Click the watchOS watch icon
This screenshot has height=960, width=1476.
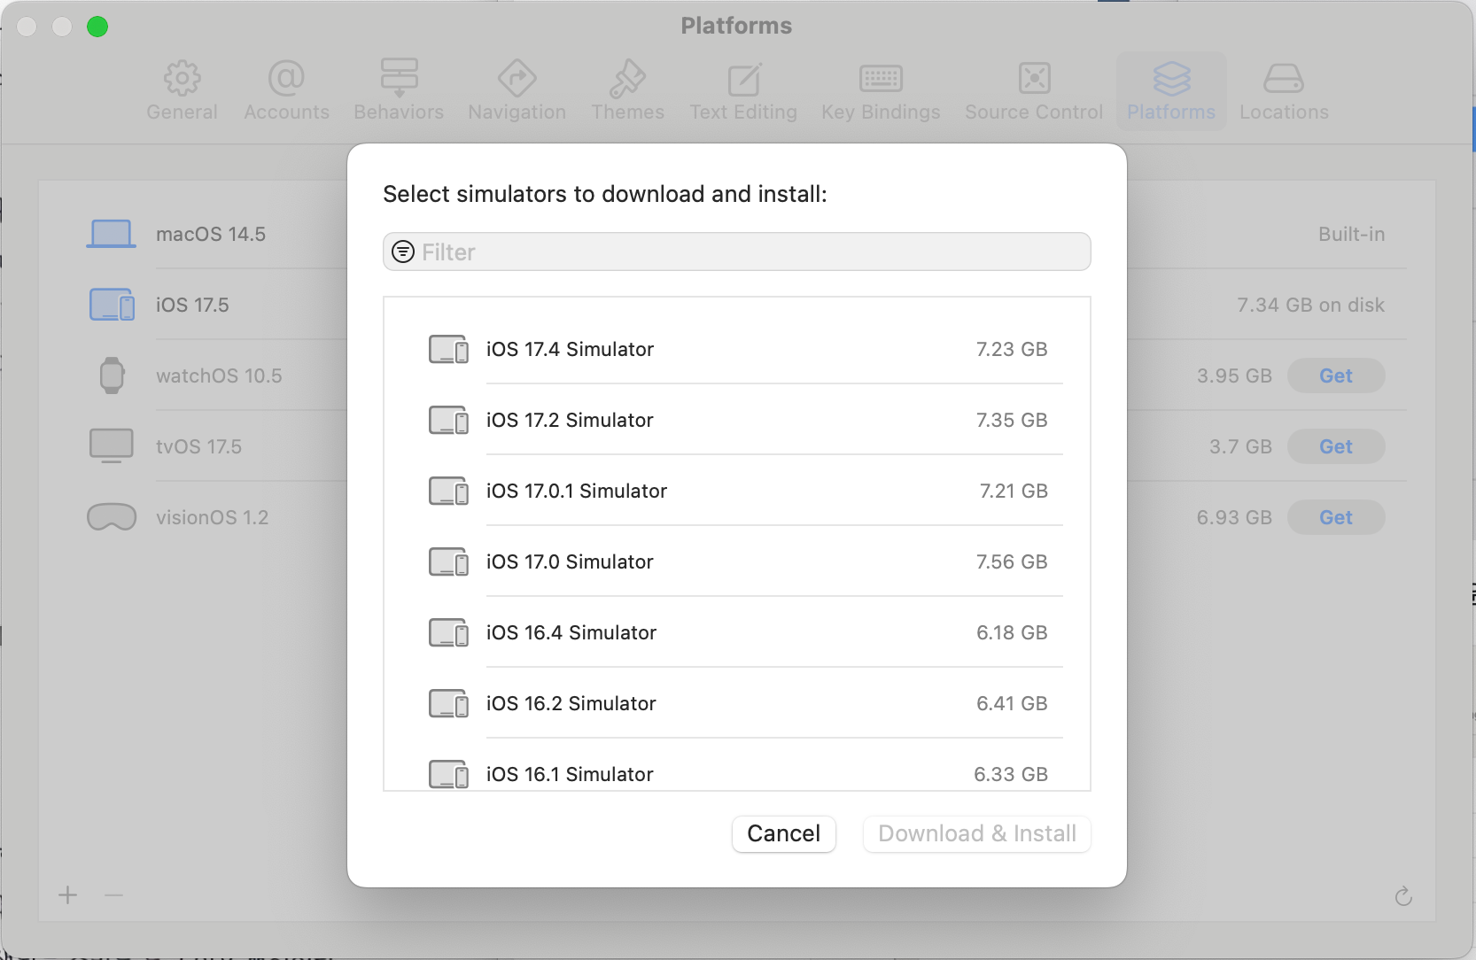click(x=112, y=375)
